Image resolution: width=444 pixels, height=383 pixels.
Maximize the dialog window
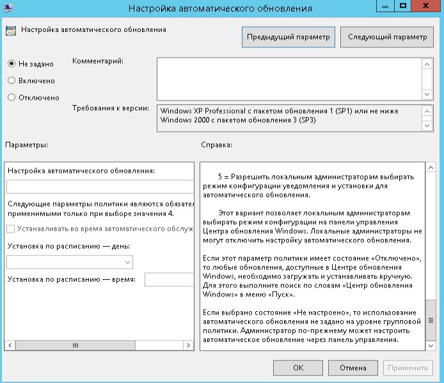click(402, 6)
